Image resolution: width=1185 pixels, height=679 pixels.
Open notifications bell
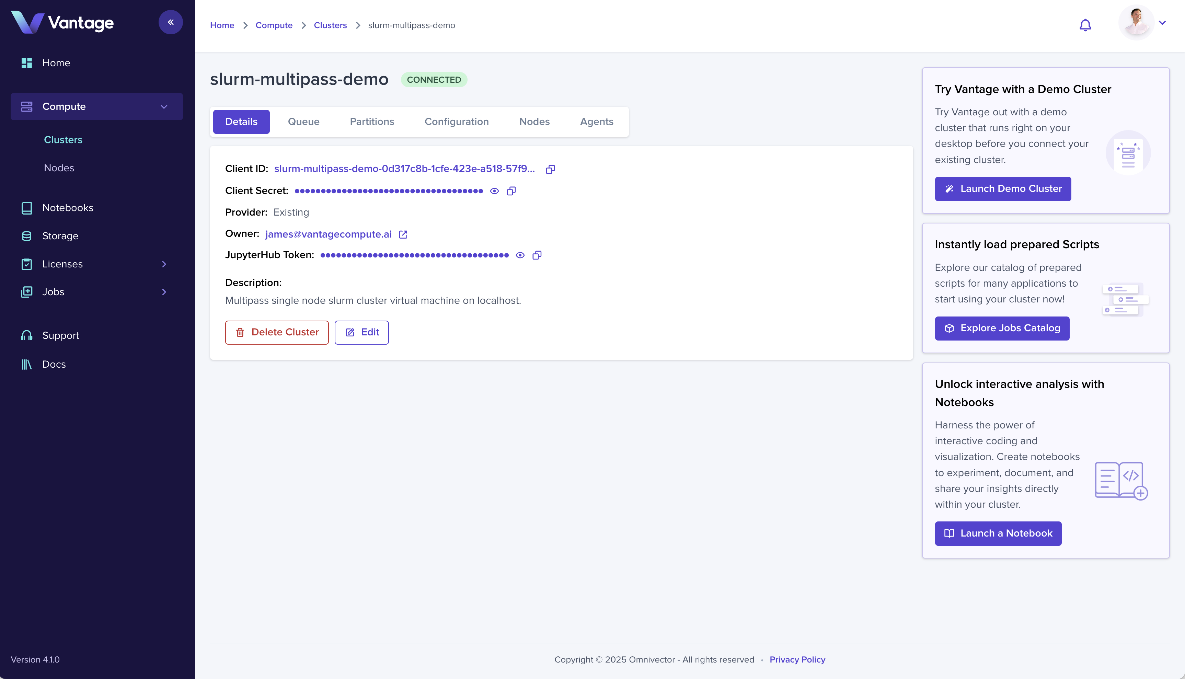click(x=1085, y=25)
